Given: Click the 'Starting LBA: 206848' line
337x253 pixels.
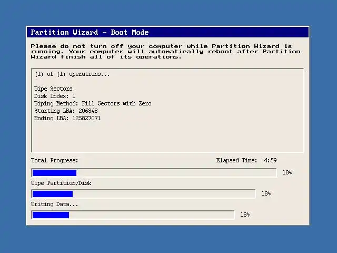Looking at the screenshot, I should pos(66,111).
